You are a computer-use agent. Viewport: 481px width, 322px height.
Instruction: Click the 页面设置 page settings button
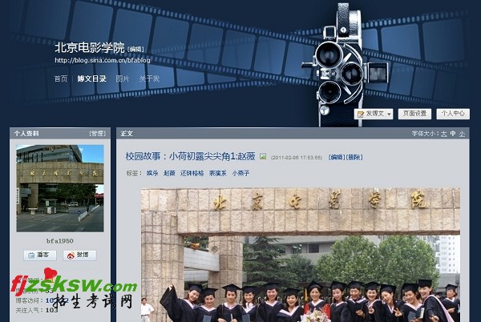[414, 114]
